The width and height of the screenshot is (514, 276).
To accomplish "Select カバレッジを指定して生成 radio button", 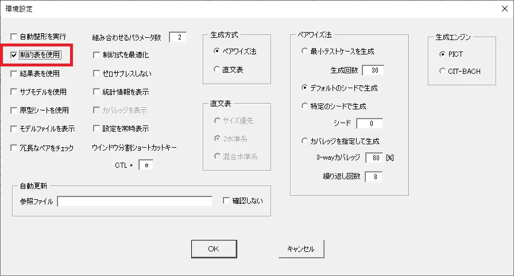I will tap(304, 141).
